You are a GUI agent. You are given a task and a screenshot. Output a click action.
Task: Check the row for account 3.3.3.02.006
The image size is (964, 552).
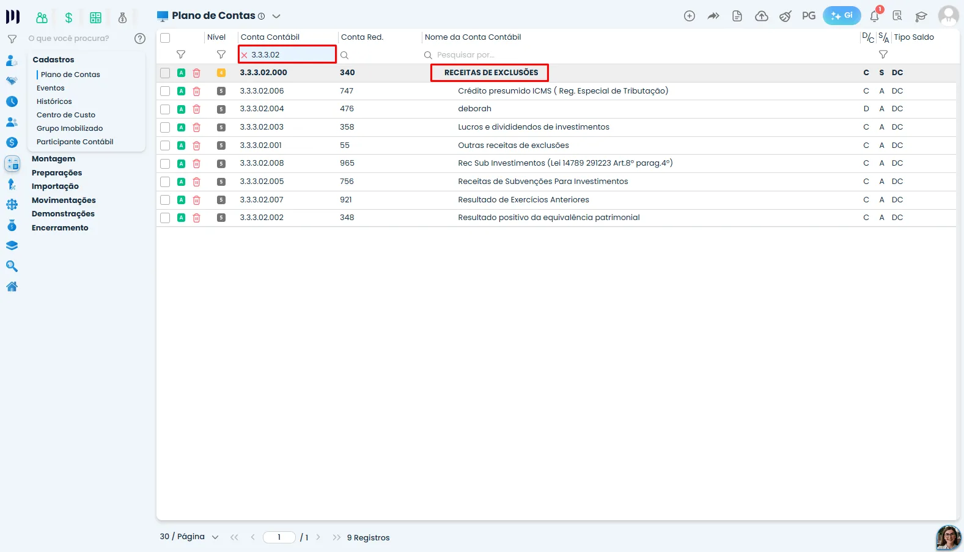coord(165,91)
